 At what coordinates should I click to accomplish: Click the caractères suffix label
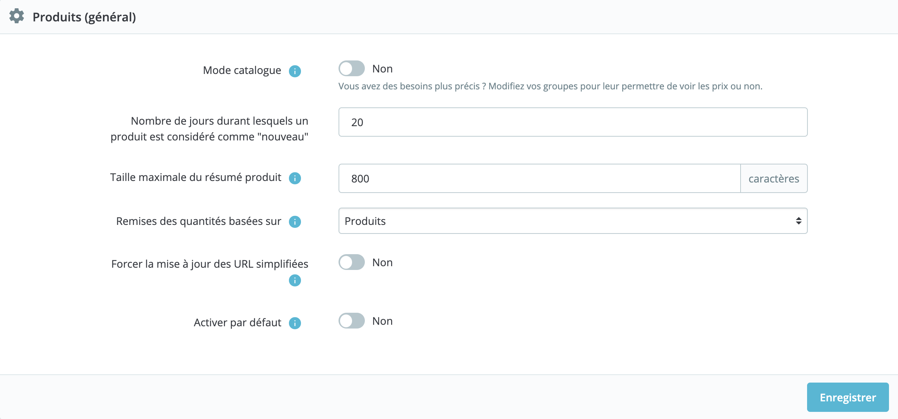[x=774, y=178]
